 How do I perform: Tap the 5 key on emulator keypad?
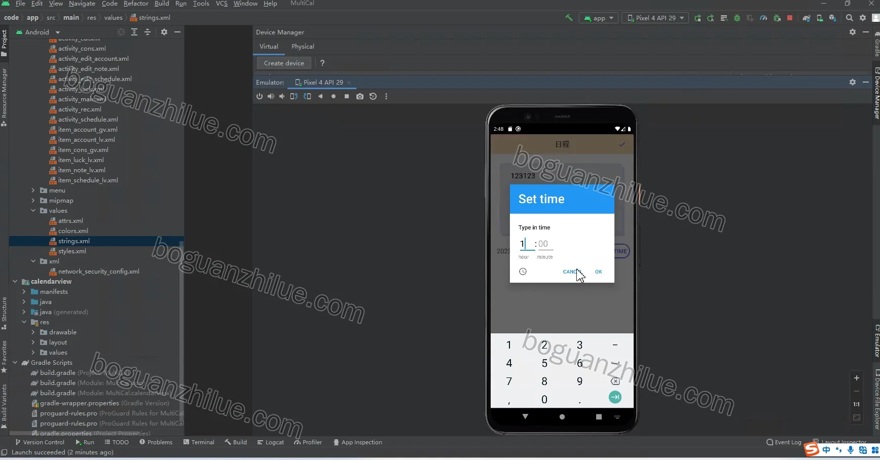click(x=544, y=363)
